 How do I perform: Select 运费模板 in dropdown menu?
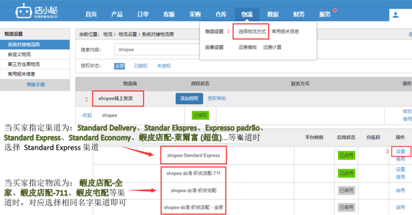pyautogui.click(x=248, y=47)
